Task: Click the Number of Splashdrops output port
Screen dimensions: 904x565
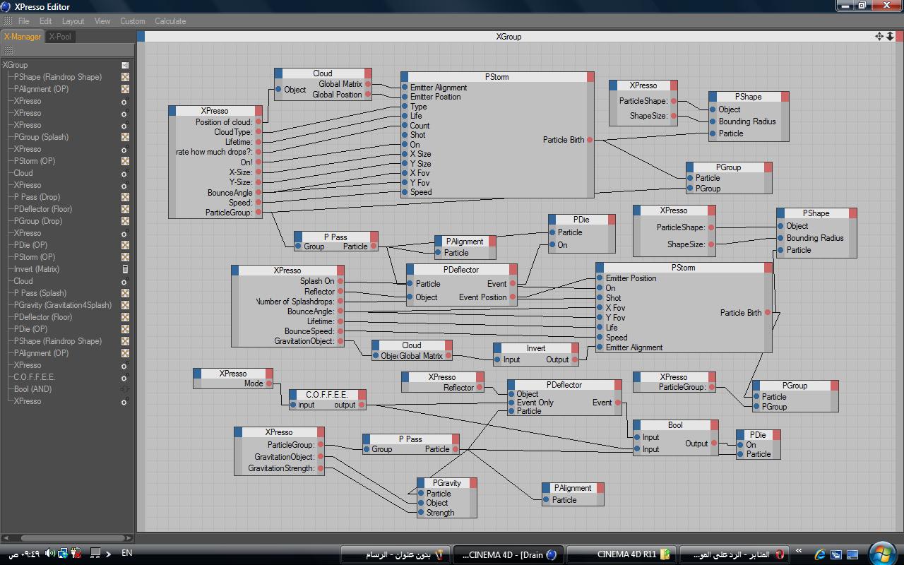Action: click(340, 302)
